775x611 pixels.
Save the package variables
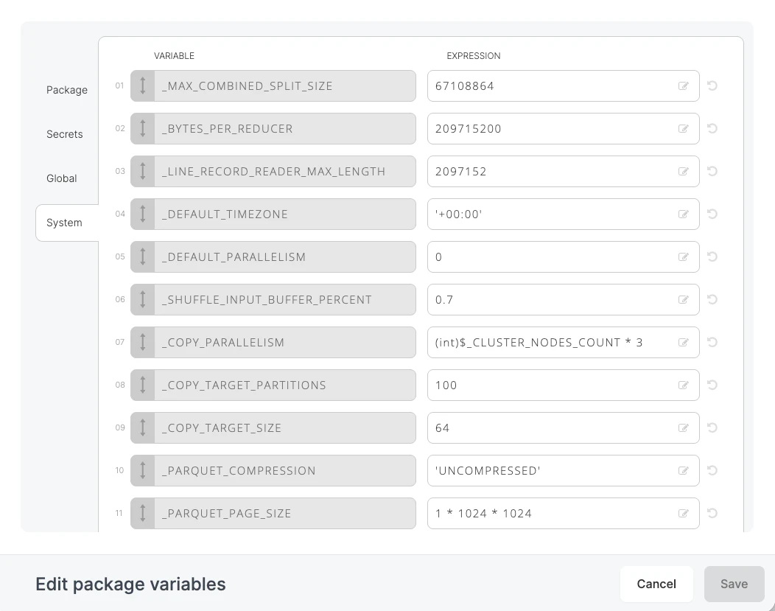tap(734, 584)
